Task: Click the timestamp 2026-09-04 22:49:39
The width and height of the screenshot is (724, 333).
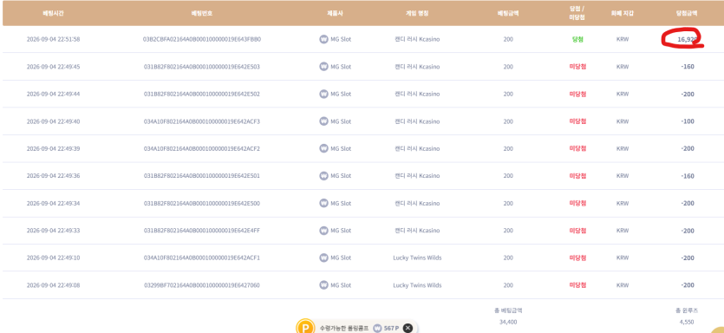Action: (53, 148)
